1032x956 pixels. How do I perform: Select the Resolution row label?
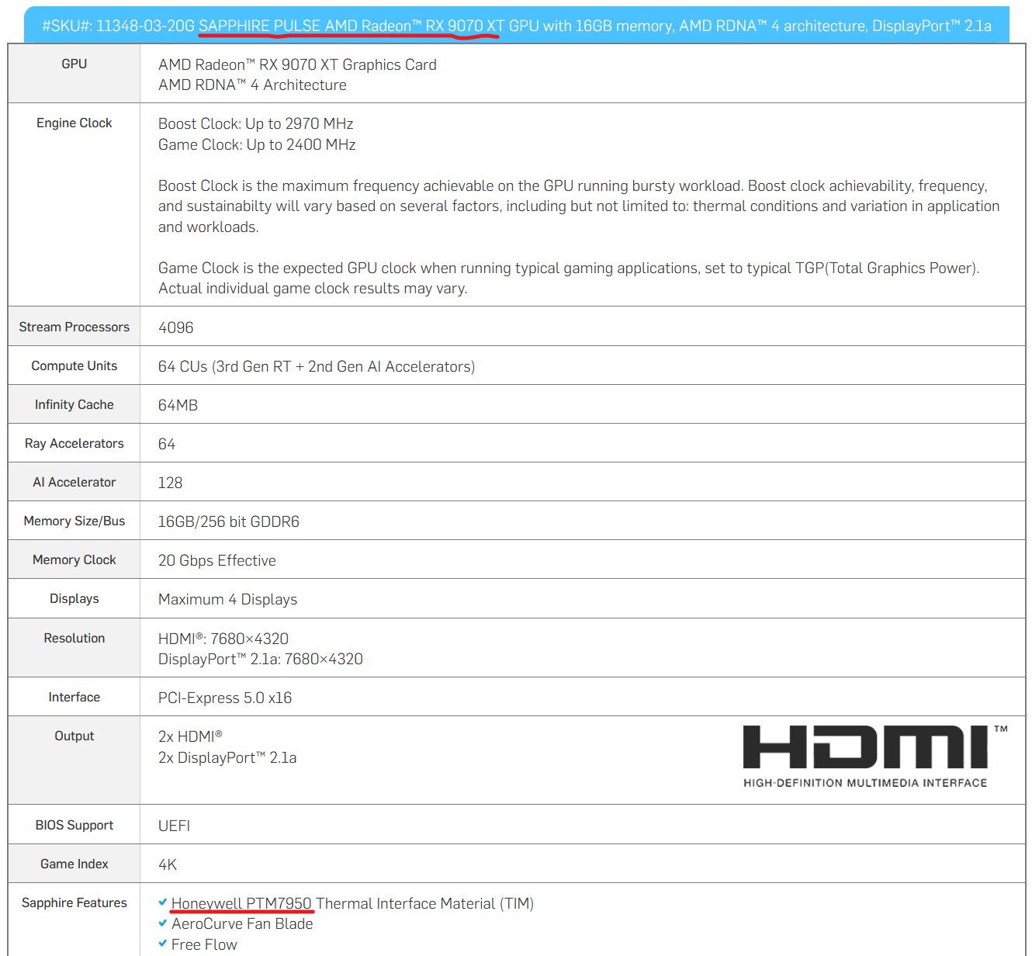(x=74, y=638)
